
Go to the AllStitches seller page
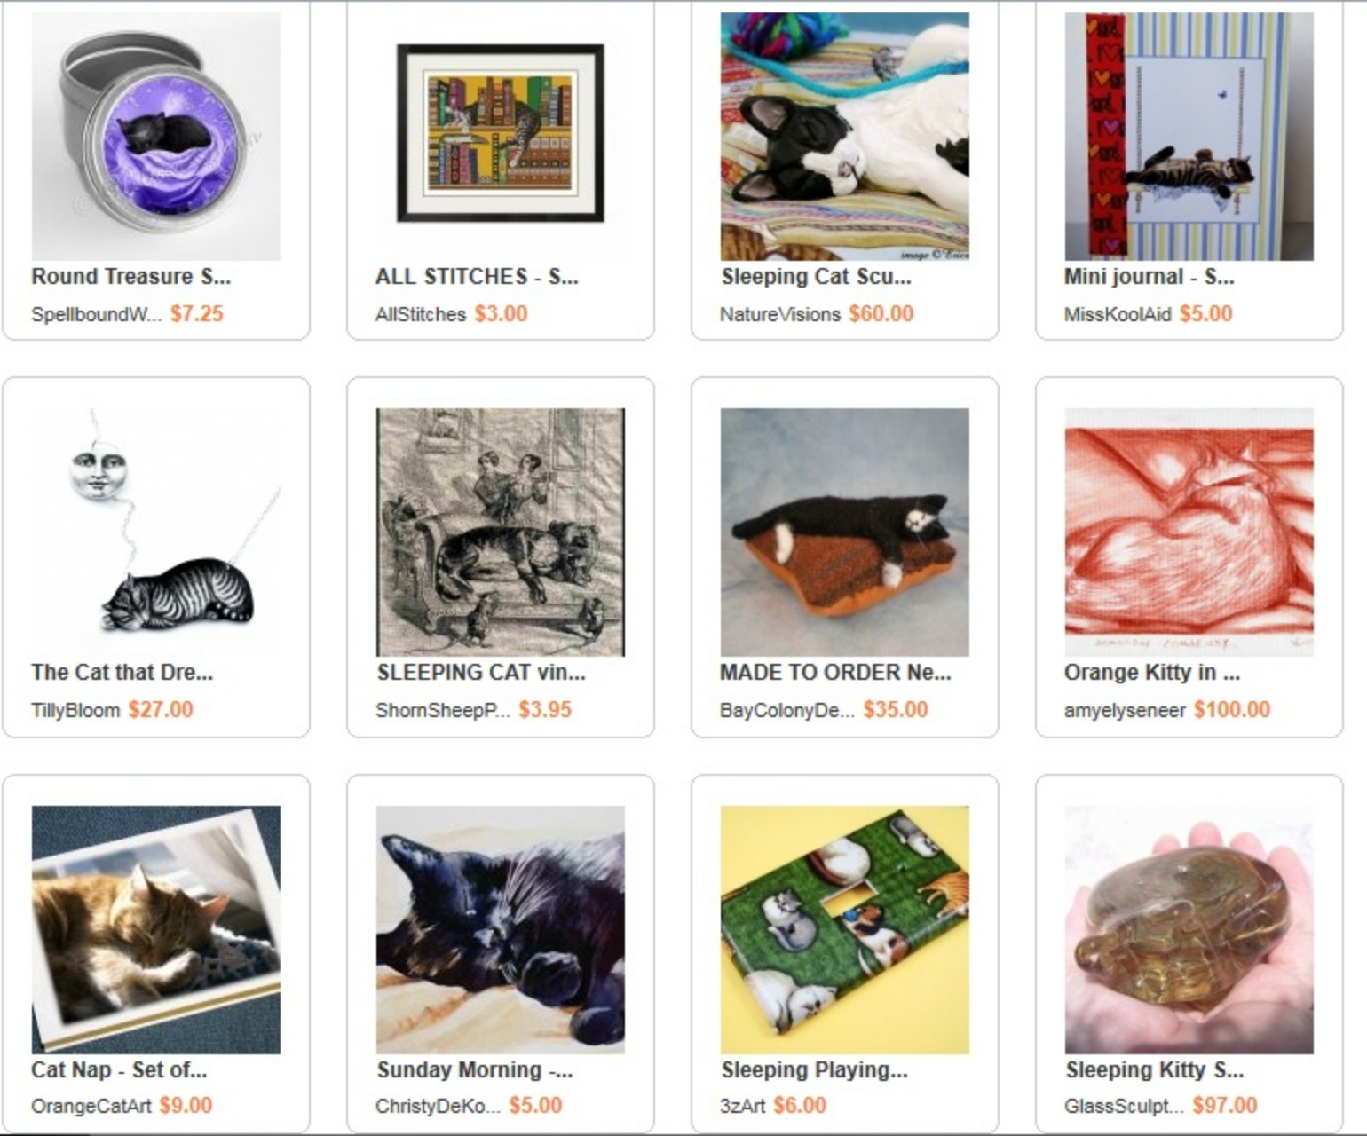[x=421, y=314]
